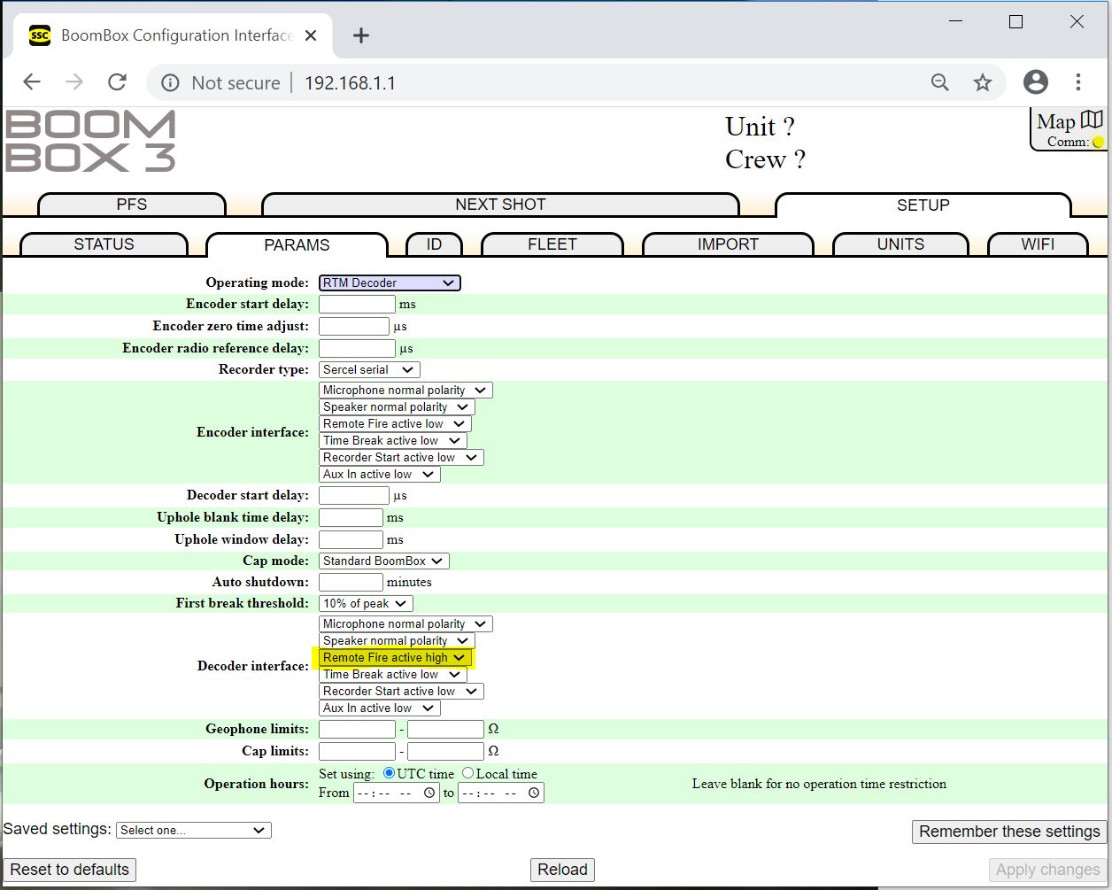Open a new browser tab with plus icon
This screenshot has width=1112, height=890.
click(x=360, y=35)
